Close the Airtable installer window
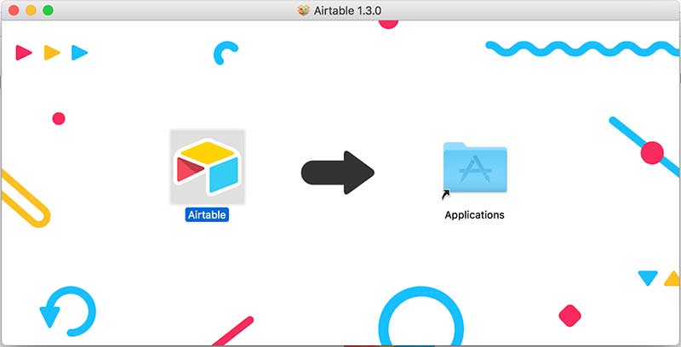681x347 pixels. (14, 10)
